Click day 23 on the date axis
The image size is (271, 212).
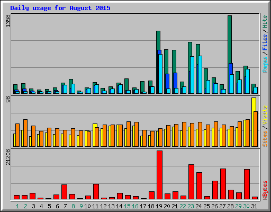pyautogui.click(x=191, y=206)
